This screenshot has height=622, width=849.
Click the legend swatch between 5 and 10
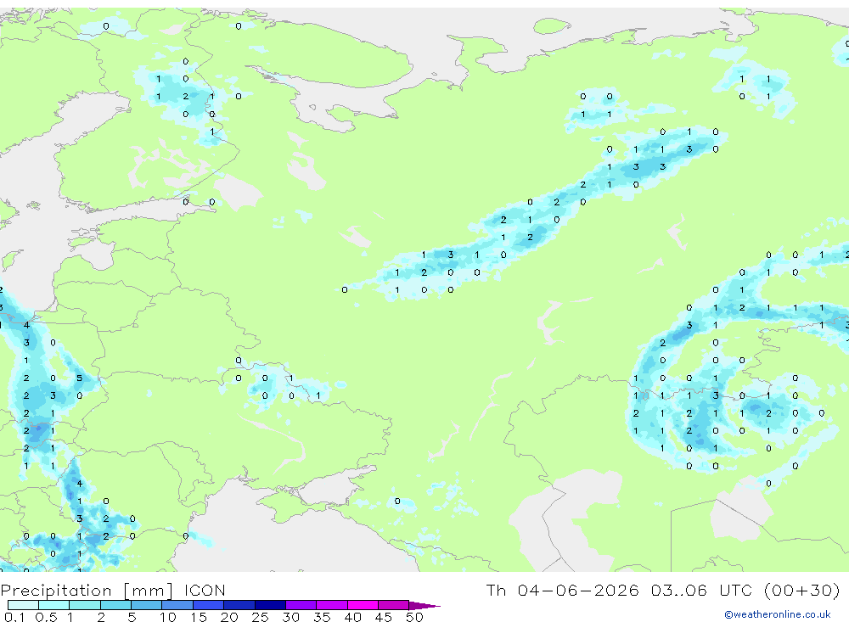coord(147,605)
